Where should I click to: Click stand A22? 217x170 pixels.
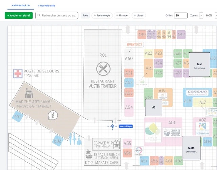pyautogui.click(x=149, y=53)
